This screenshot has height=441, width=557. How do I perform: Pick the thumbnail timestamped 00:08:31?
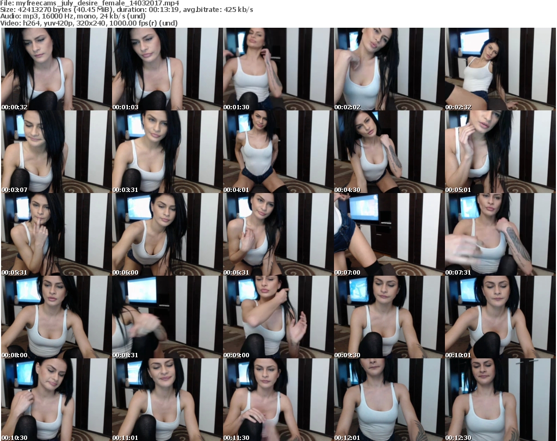coord(167,318)
